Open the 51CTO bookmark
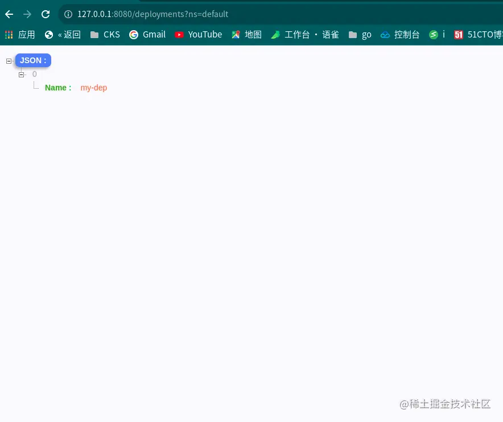 478,35
